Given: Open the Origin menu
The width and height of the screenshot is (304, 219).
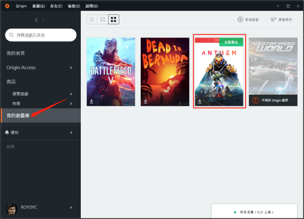Looking at the screenshot, I should pos(21,6).
